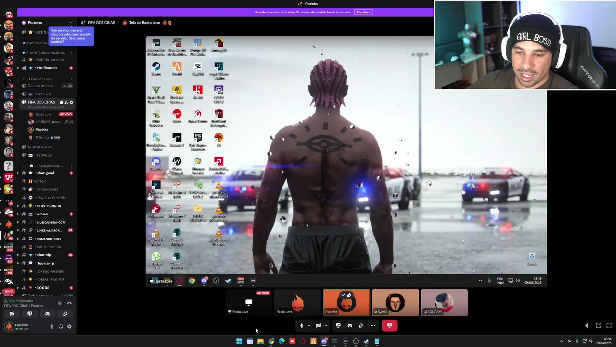Screen dimensions: 616x347
Task: Select Piuzinho participant tile
Action: pyautogui.click(x=346, y=303)
